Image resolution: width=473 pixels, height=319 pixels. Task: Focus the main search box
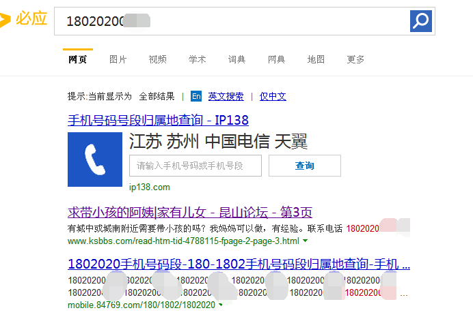(x=232, y=21)
